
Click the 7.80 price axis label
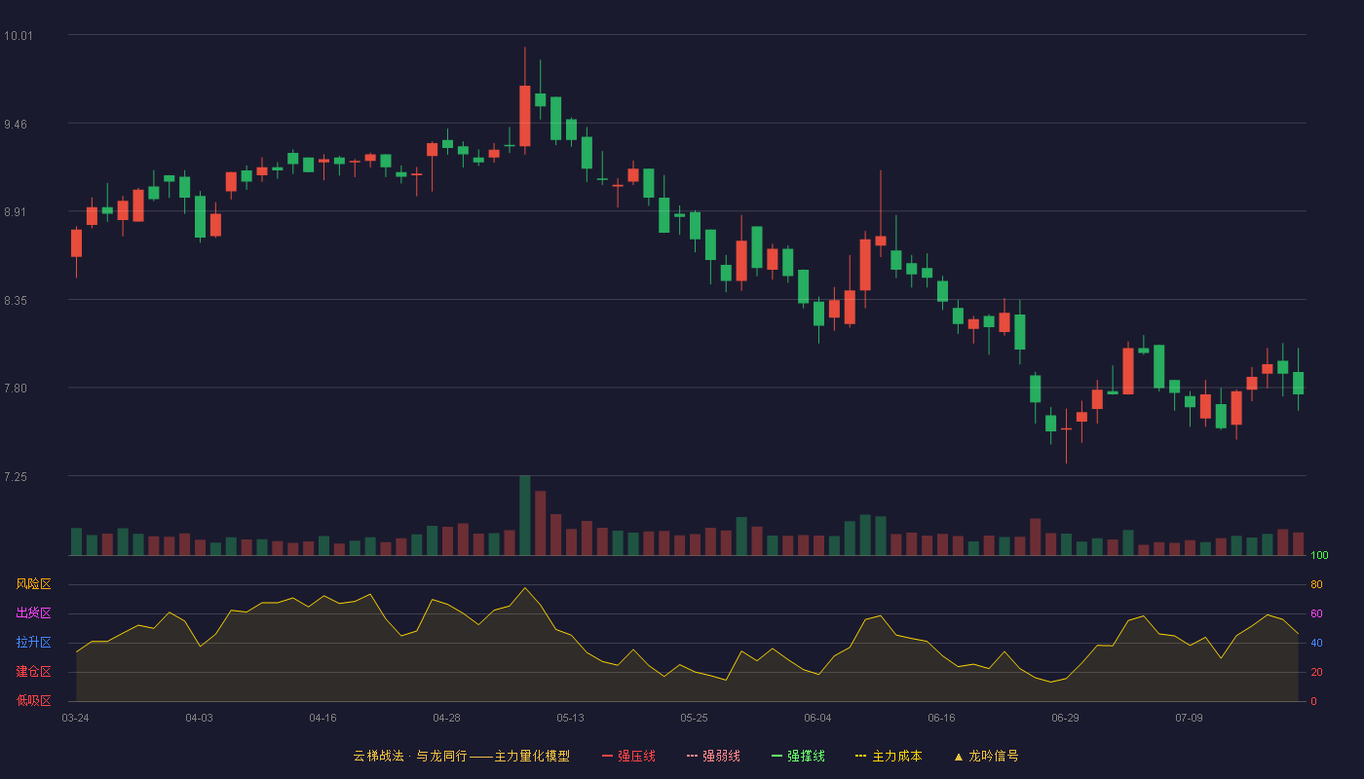[x=18, y=389]
